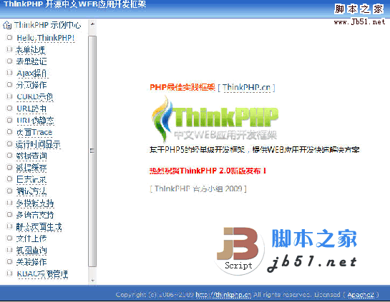The image size is (390, 302).
Task: Open the 多模板支持 example
Action: 35,203
